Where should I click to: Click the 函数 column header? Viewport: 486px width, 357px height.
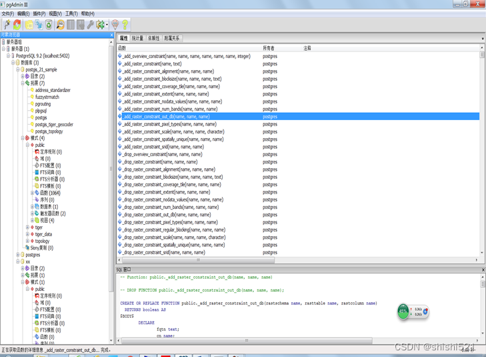click(x=189, y=48)
